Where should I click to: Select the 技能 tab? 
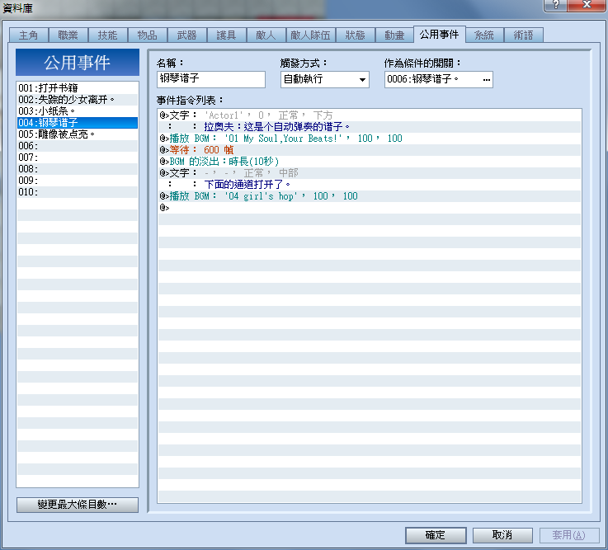click(108, 35)
